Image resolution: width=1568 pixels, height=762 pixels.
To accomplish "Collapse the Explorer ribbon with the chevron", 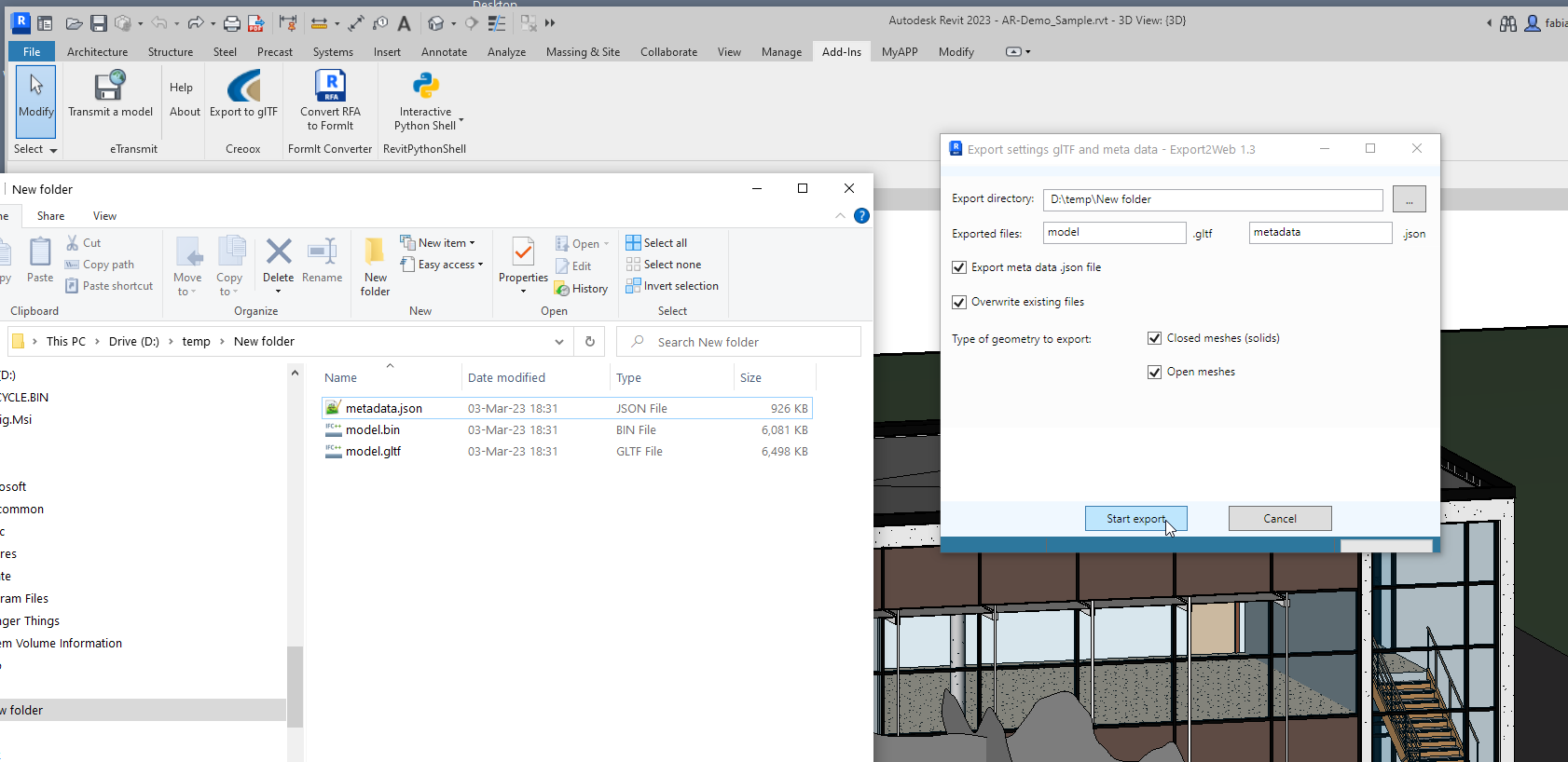I will tap(840, 216).
